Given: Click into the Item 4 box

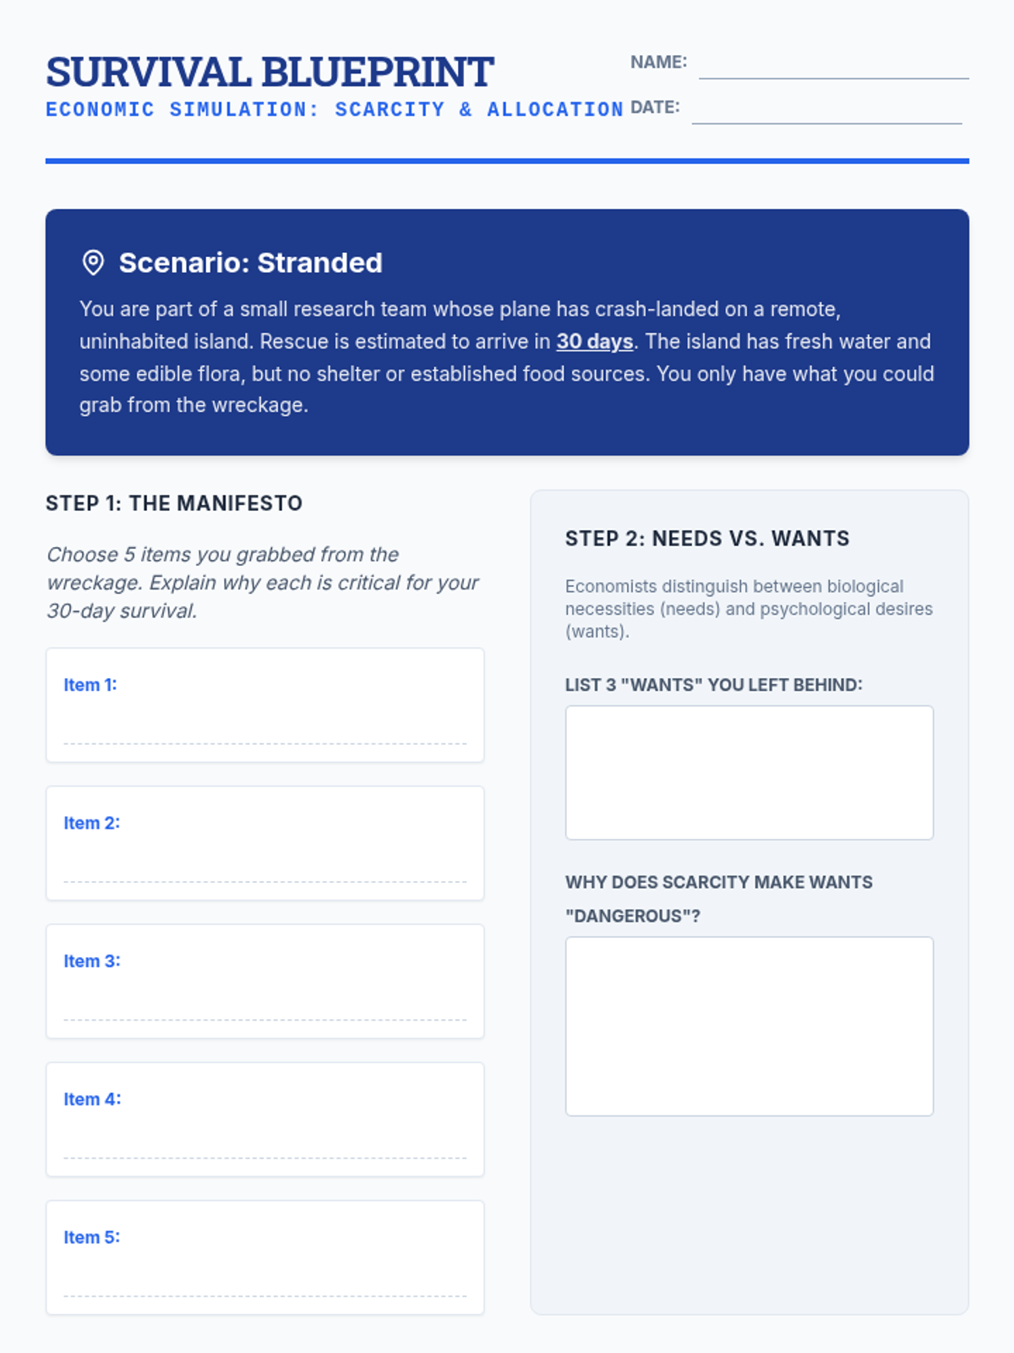Looking at the screenshot, I should [264, 1139].
